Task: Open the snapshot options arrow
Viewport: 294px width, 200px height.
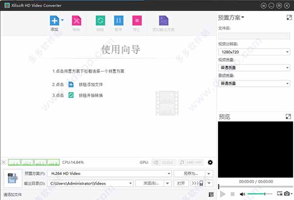Action: tap(292, 194)
